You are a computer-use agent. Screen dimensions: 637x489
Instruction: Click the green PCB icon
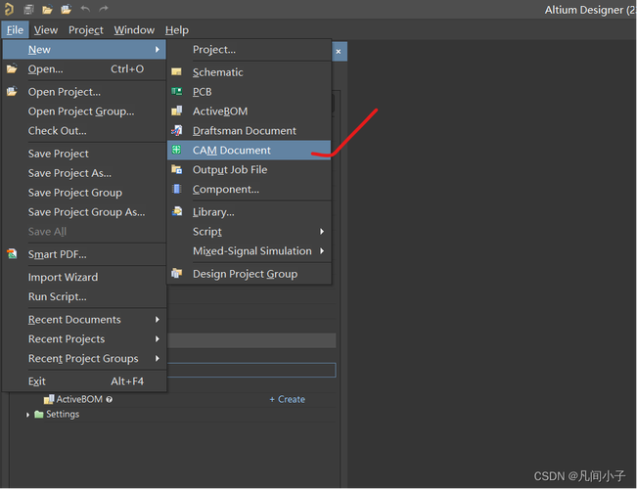(176, 91)
